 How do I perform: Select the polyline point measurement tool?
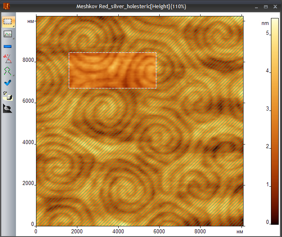coord(7,71)
